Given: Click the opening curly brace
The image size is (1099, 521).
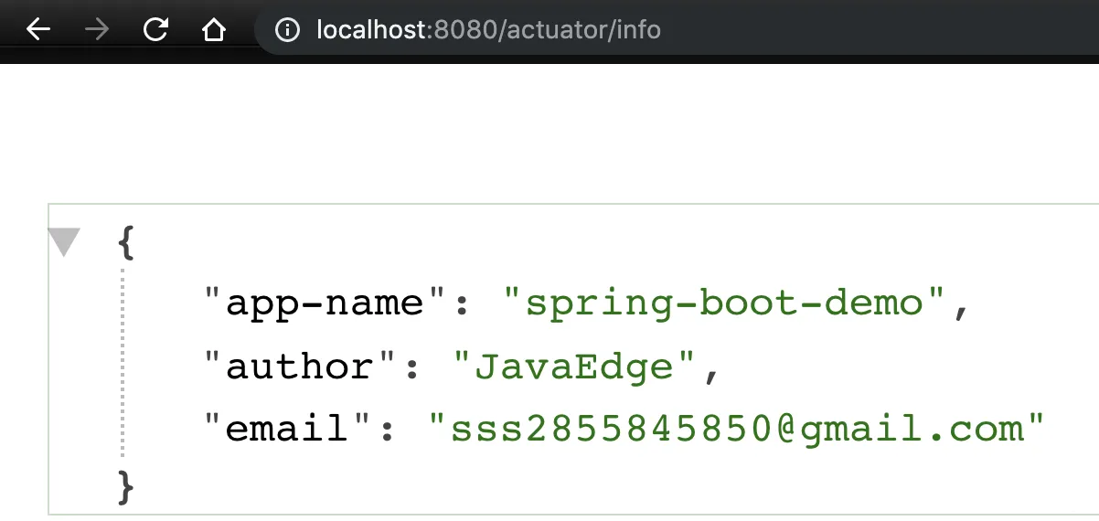Looking at the screenshot, I should tap(127, 243).
